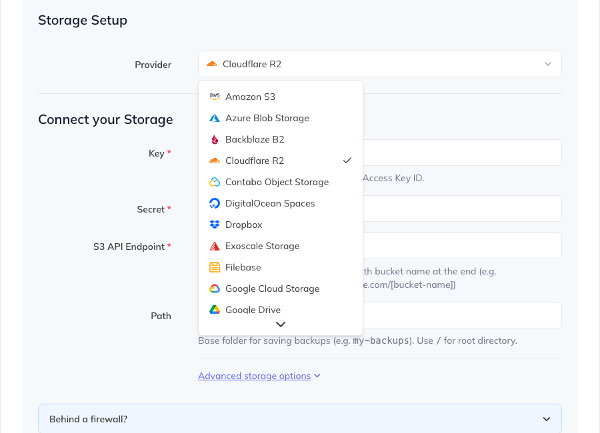Choose Dropbox from the list
Viewport: 600px width, 433px height.
281,224
